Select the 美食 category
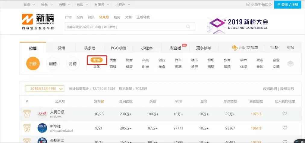The image size is (305, 143). [x=162, y=67]
